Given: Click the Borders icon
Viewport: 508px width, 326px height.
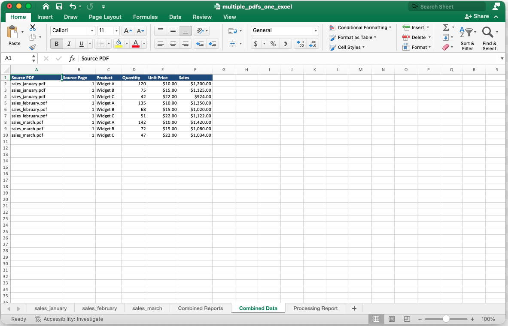Looking at the screenshot, I should pyautogui.click(x=101, y=44).
